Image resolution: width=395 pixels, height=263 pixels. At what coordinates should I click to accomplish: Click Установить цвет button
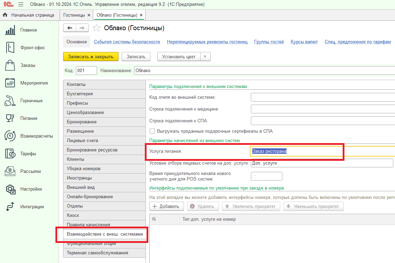point(178,57)
